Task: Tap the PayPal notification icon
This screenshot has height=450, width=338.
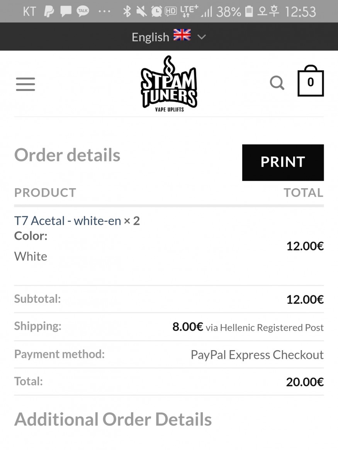Action: pyautogui.click(x=49, y=12)
